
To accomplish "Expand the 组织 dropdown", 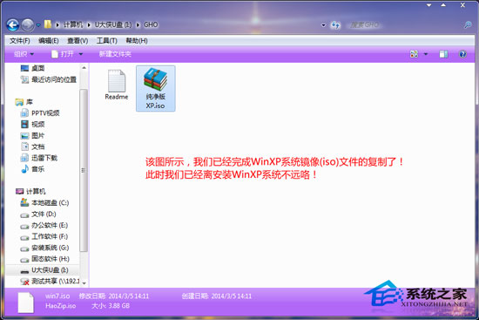I will [24, 54].
